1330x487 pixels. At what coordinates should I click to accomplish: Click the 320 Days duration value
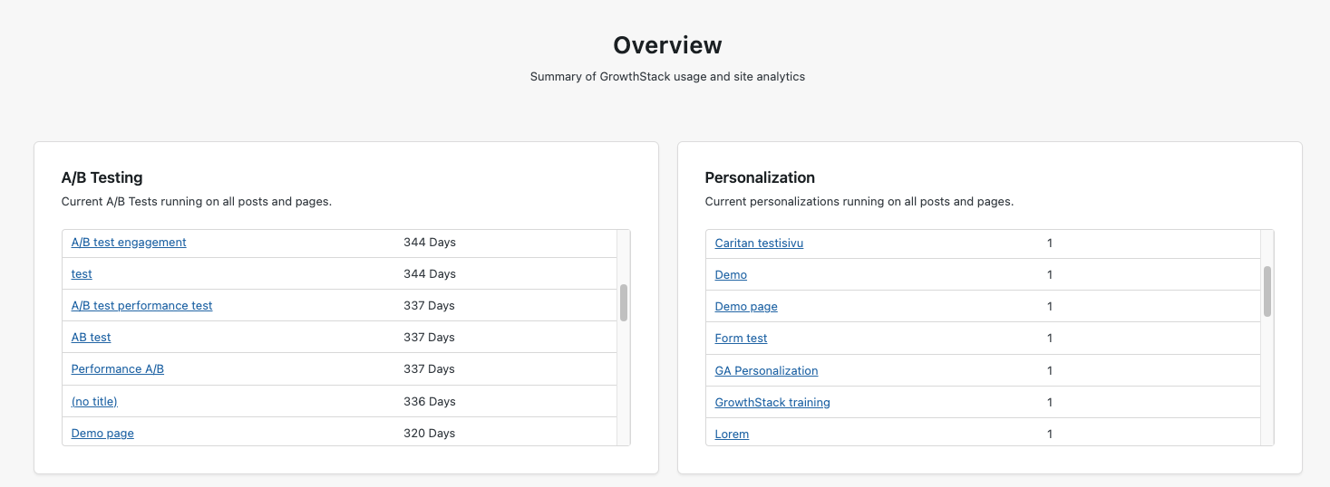(429, 434)
